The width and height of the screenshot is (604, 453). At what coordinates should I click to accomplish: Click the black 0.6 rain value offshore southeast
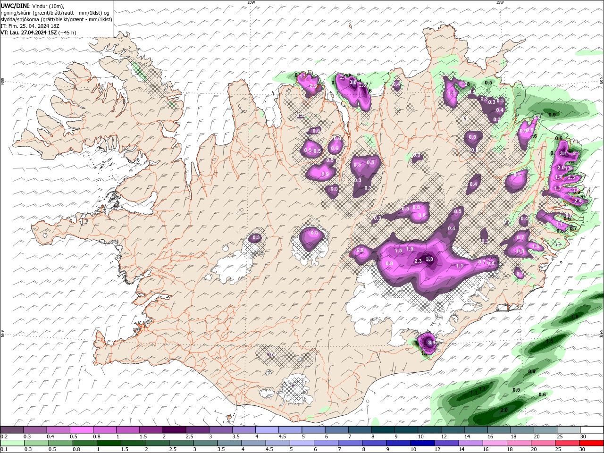(542, 394)
